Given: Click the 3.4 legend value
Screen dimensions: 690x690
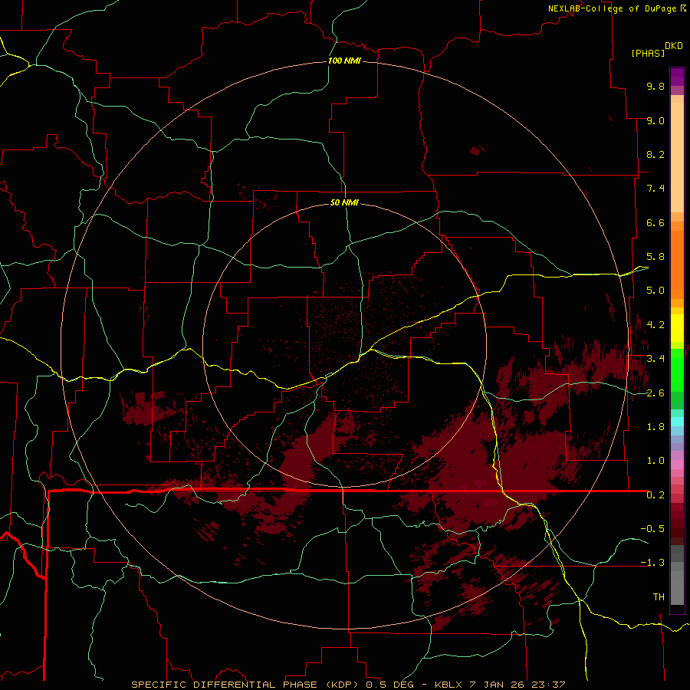Looking at the screenshot, I should (655, 359).
